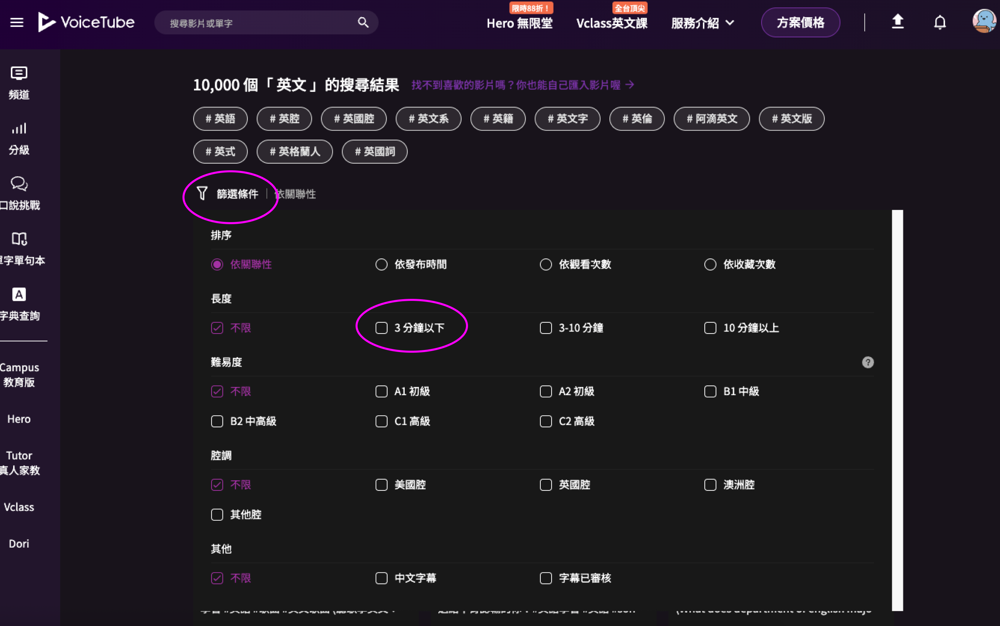This screenshot has width=1000, height=626.
Task: Click the upload video icon
Action: 897,22
